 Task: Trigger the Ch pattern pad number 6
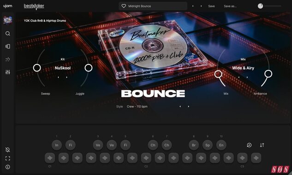(x=153, y=145)
